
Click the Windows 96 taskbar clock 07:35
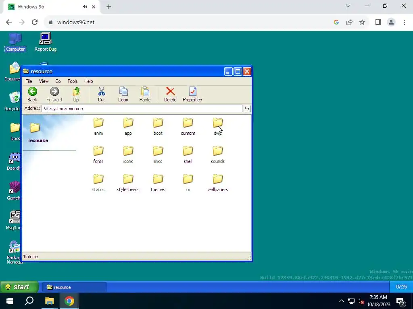click(401, 287)
